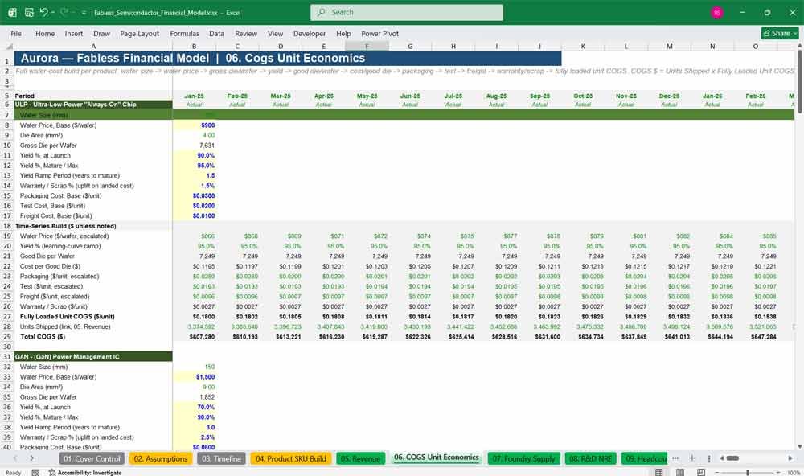Click the macro recording icon in status bar
The width and height of the screenshot is (804, 476).
35,473
